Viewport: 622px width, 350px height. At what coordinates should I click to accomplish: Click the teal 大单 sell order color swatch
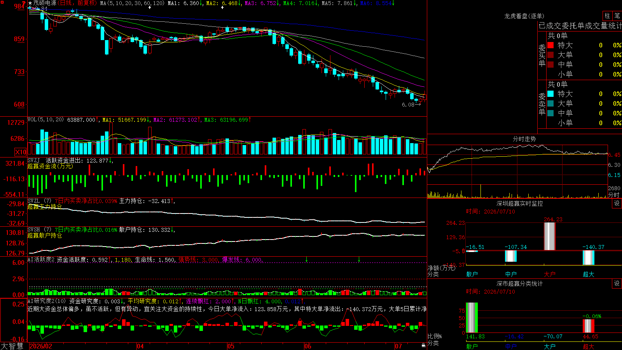tap(550, 103)
